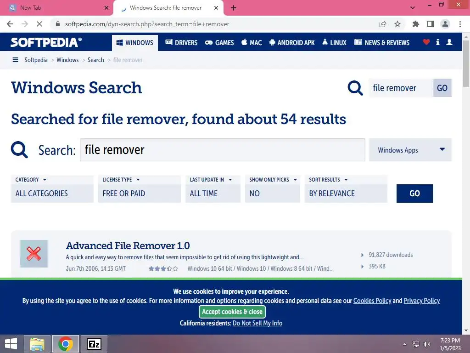Close the New Tab browser tab
This screenshot has width=470, height=353.
pyautogui.click(x=106, y=8)
